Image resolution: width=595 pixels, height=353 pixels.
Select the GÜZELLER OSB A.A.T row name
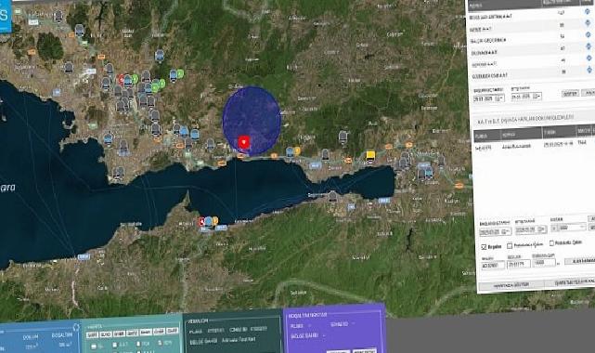(489, 76)
